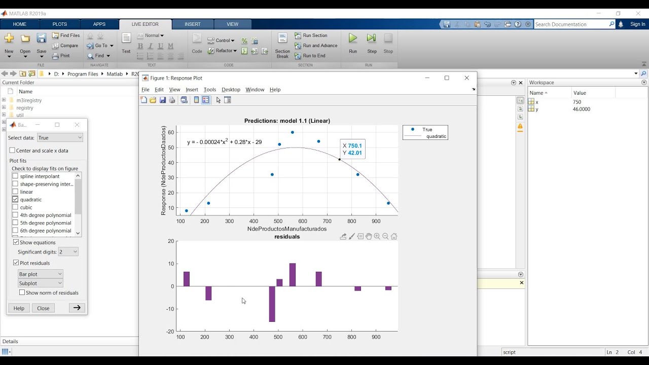This screenshot has width=649, height=365.
Task: Click the Open File icon in figure toolbar
Action: (x=153, y=100)
